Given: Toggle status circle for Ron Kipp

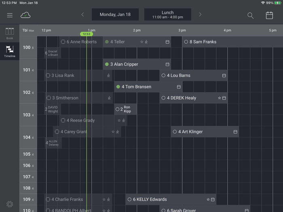Looking at the screenshot, I should (117, 109).
